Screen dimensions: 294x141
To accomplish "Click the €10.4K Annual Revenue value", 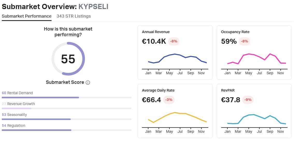I will tap(154, 41).
